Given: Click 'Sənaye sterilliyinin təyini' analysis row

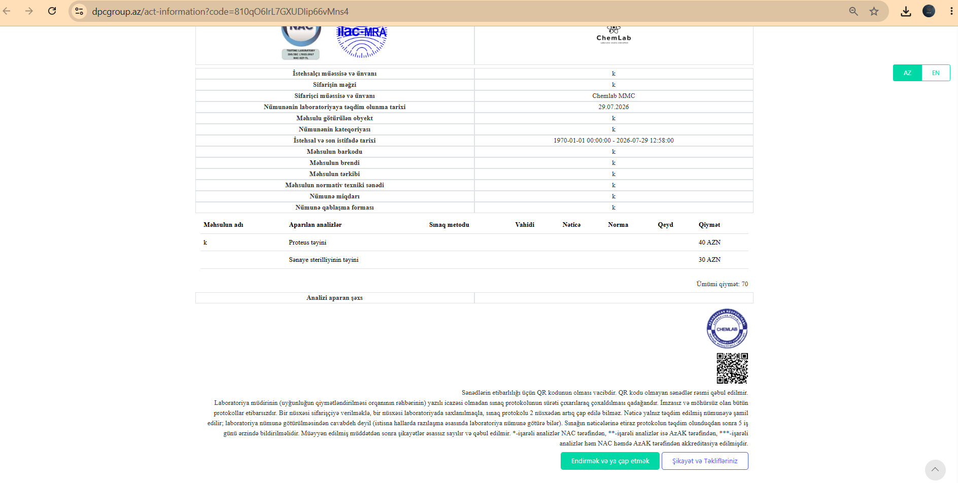Looking at the screenshot, I should [x=324, y=260].
